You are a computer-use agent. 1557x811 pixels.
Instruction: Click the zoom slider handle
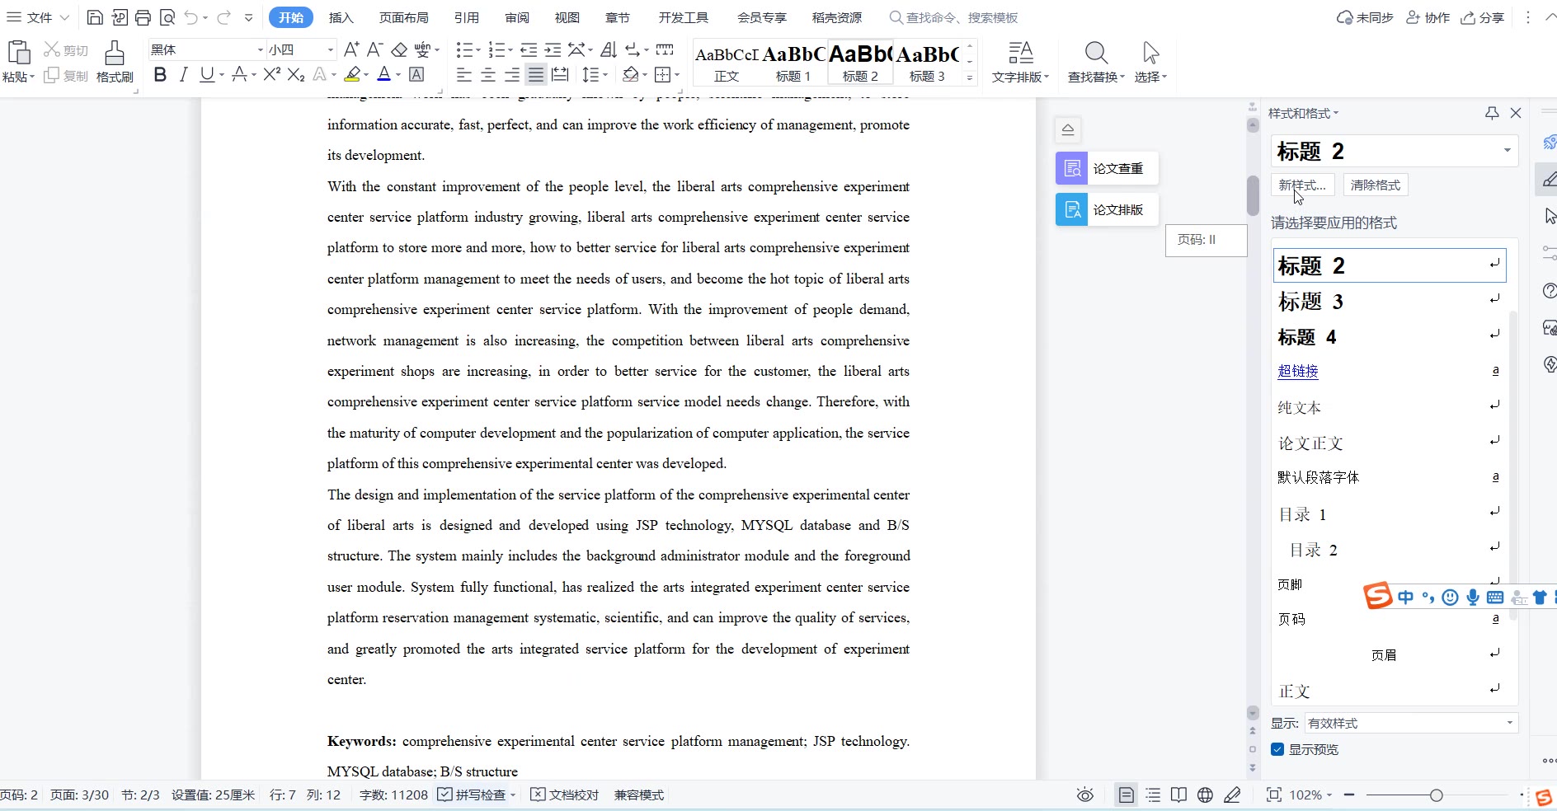pyautogui.click(x=1437, y=795)
